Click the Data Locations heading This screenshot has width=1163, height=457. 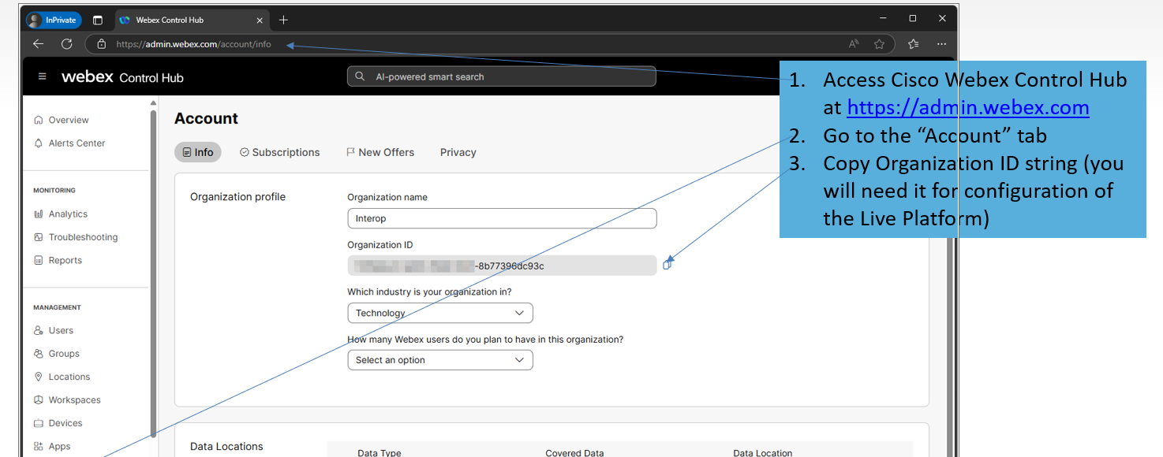[226, 446]
